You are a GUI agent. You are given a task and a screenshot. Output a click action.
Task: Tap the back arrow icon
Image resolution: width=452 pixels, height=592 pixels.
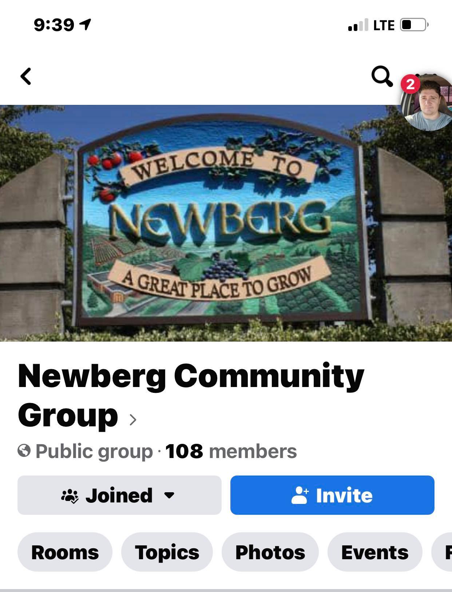click(26, 76)
